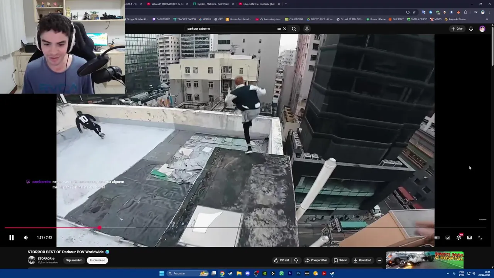Viewport: 494px width, 278px height.
Task: Open Task View on the taskbar
Action: point(213,273)
